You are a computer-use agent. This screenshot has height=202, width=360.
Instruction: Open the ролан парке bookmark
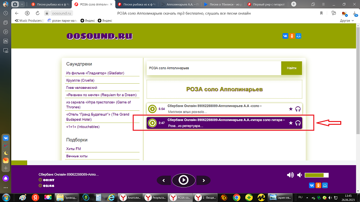[62, 21]
